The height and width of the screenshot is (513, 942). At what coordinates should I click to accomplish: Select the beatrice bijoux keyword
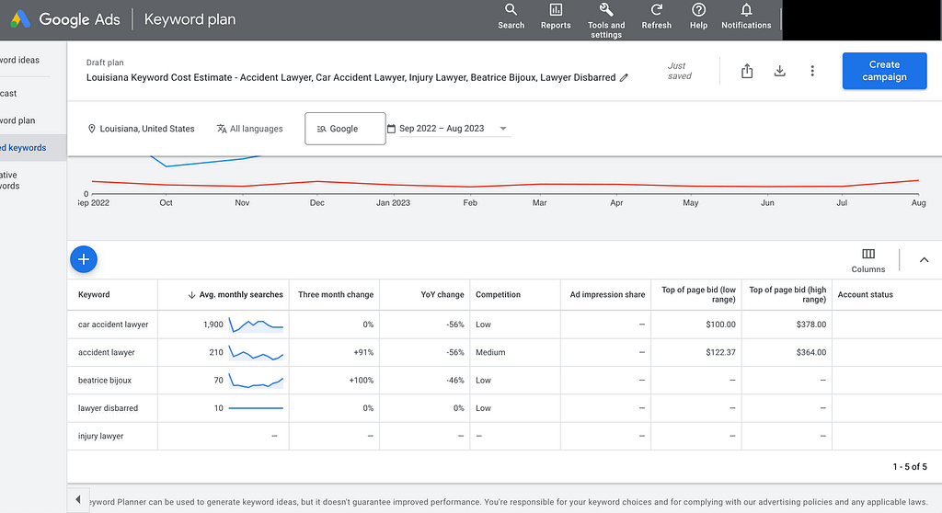[x=105, y=381]
